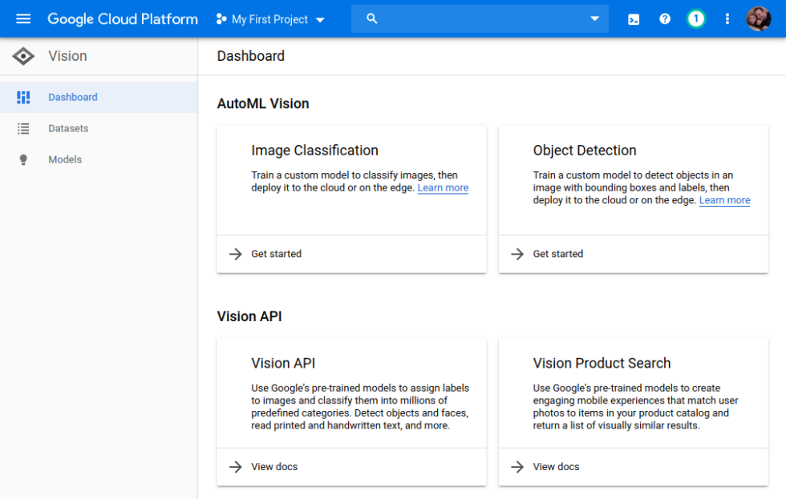Expand the search bar dropdown arrow

(x=594, y=19)
